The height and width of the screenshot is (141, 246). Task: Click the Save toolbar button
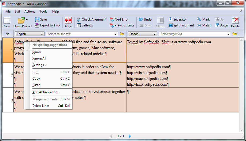click(x=41, y=19)
